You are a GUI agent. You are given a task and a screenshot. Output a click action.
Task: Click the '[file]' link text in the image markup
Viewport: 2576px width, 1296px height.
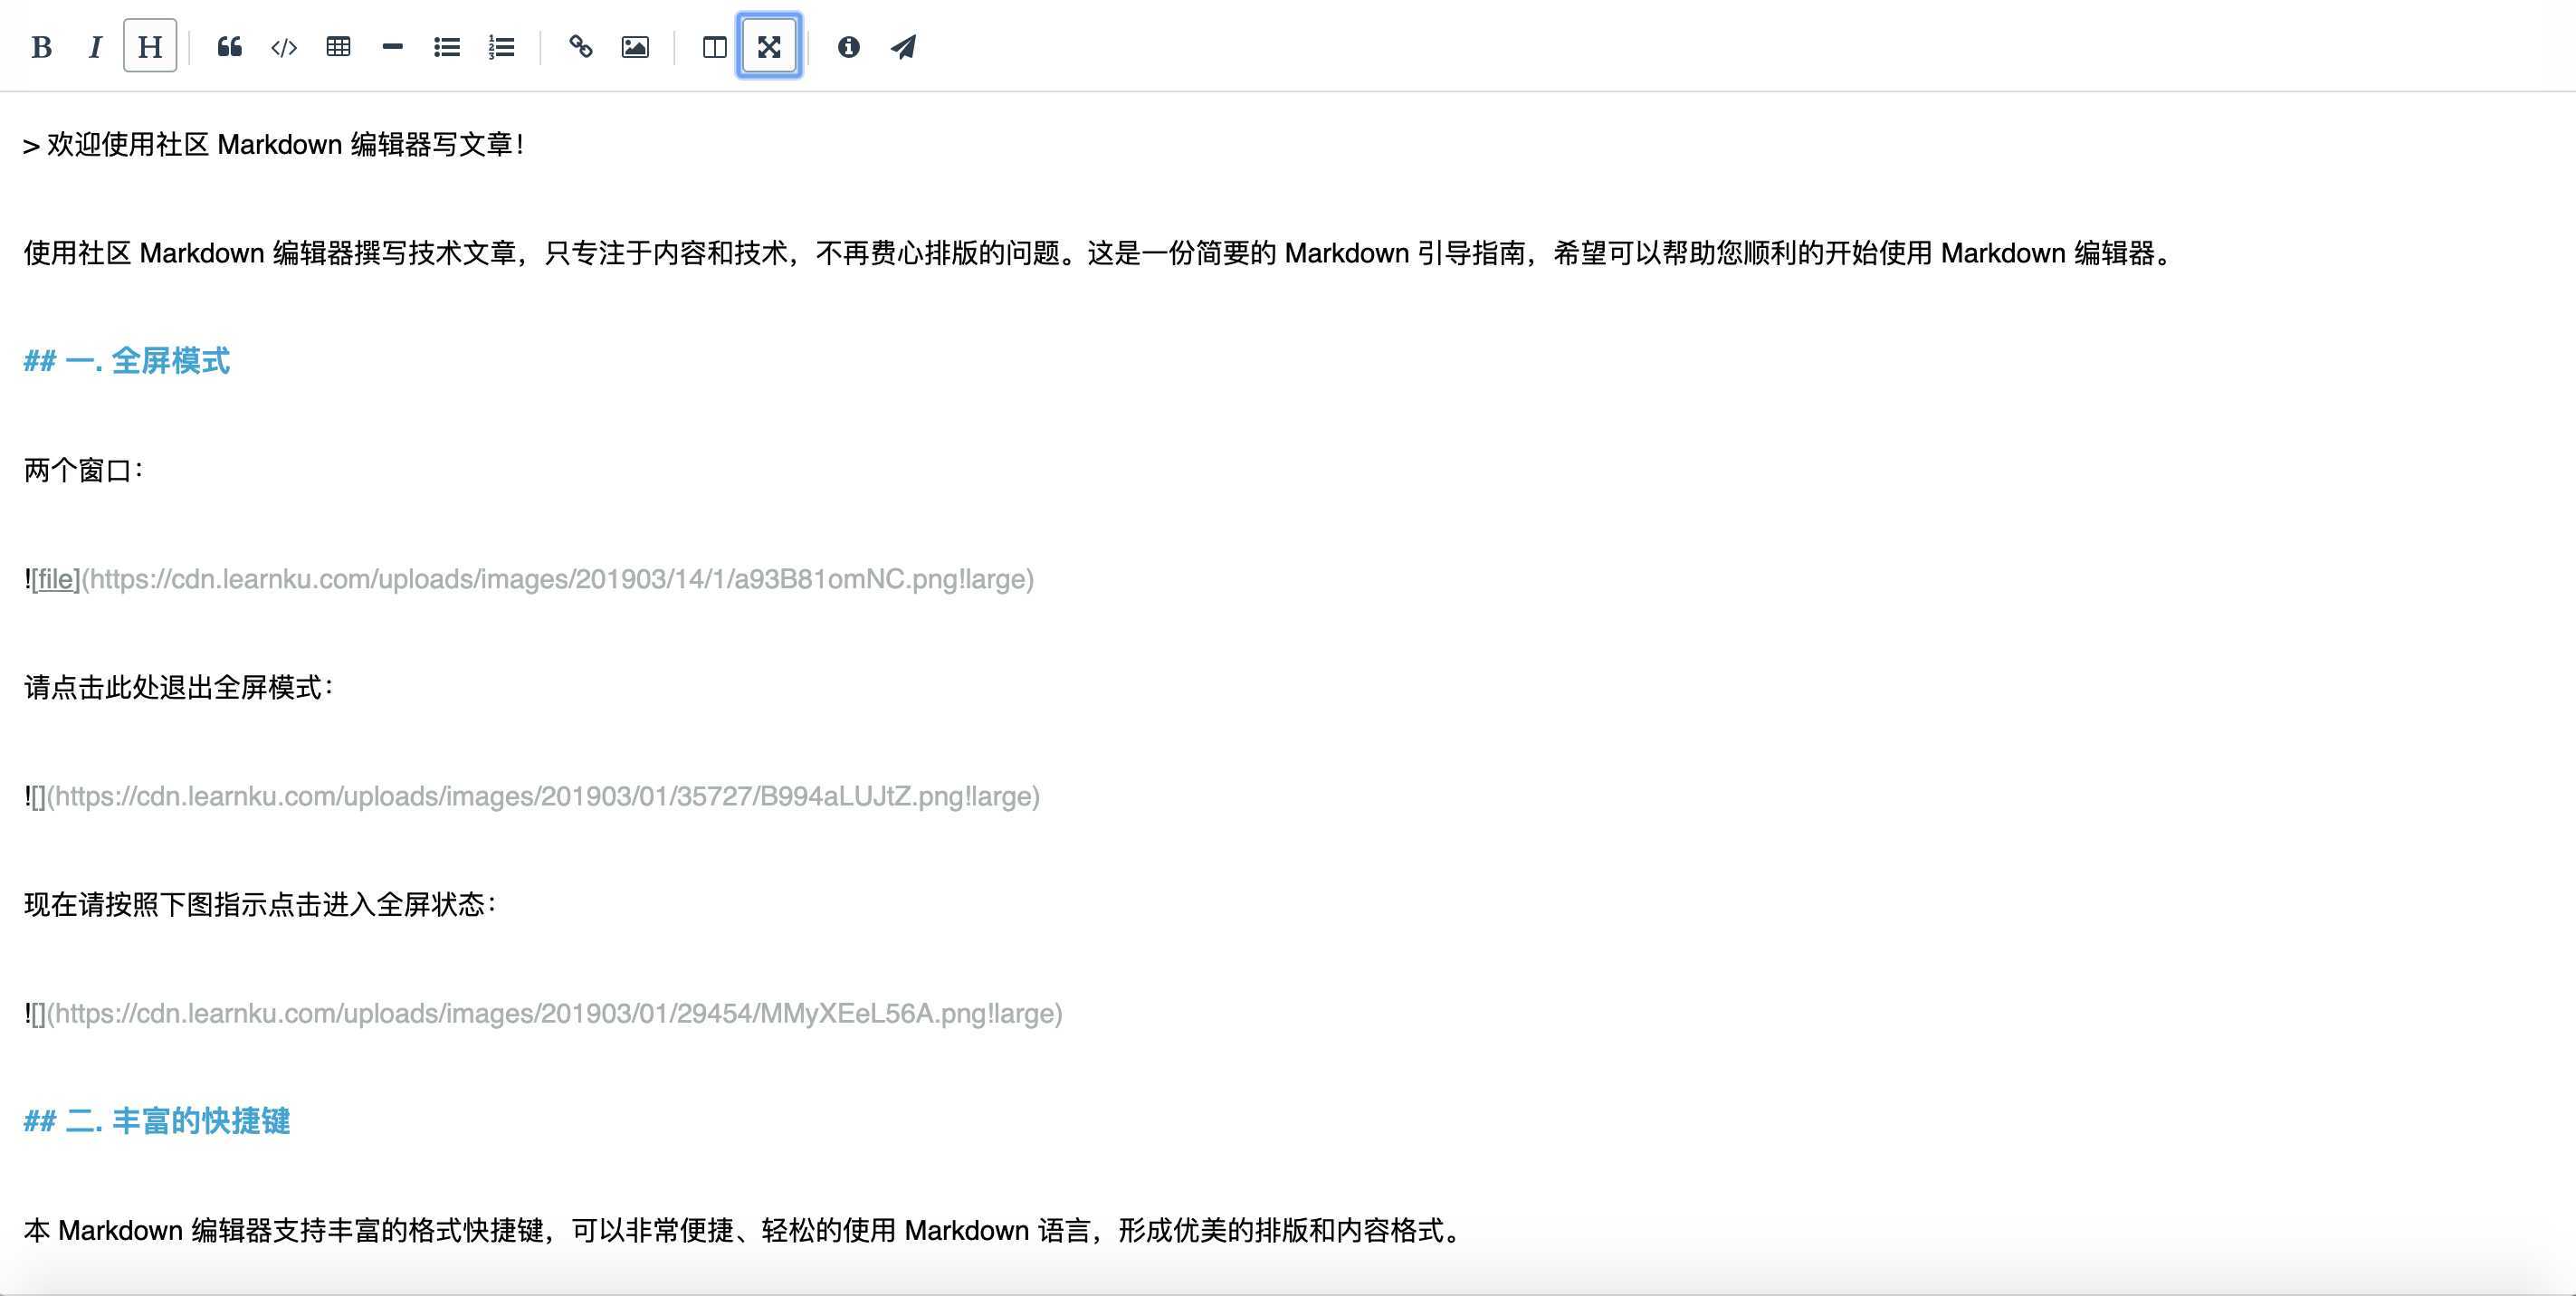[55, 579]
